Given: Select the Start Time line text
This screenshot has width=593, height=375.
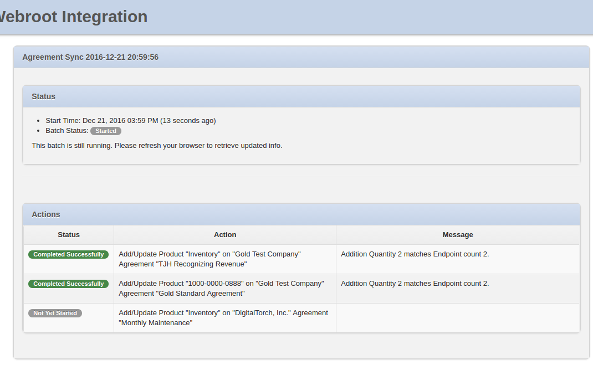Looking at the screenshot, I should click(130, 121).
